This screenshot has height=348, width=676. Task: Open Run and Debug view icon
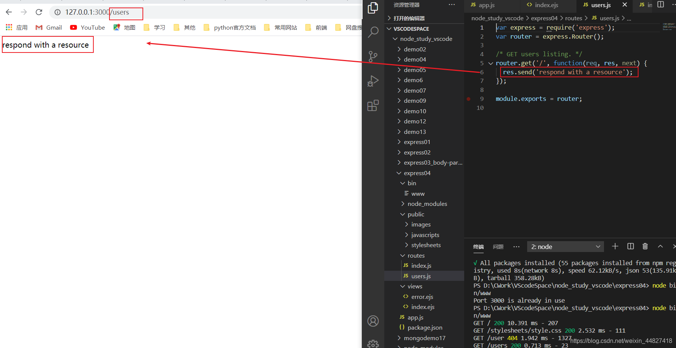click(x=373, y=81)
